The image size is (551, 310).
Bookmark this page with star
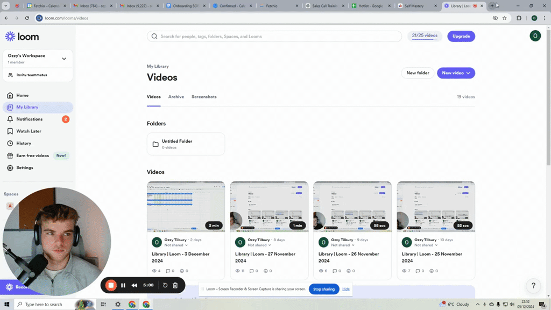point(505,18)
